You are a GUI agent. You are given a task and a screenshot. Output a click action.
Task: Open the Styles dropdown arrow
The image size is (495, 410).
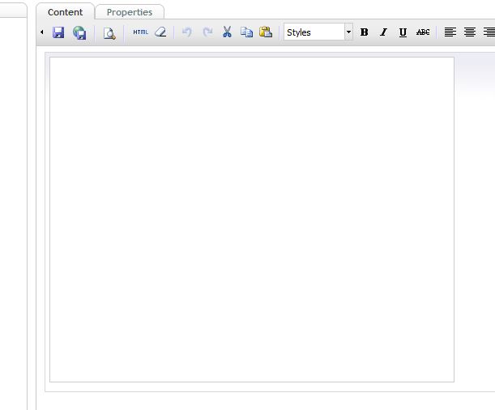348,32
